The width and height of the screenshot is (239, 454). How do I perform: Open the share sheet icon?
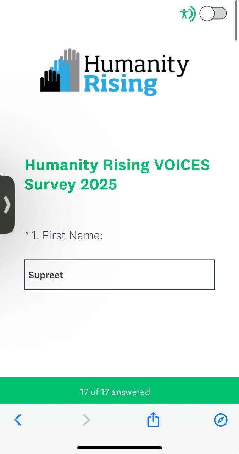click(153, 420)
